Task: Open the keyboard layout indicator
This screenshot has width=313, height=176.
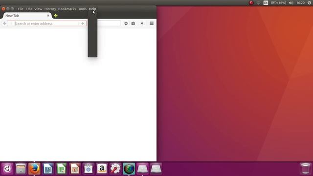Action: pyautogui.click(x=266, y=3)
